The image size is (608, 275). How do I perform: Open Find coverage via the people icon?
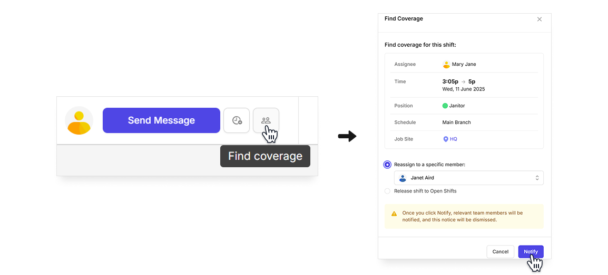pos(266,120)
